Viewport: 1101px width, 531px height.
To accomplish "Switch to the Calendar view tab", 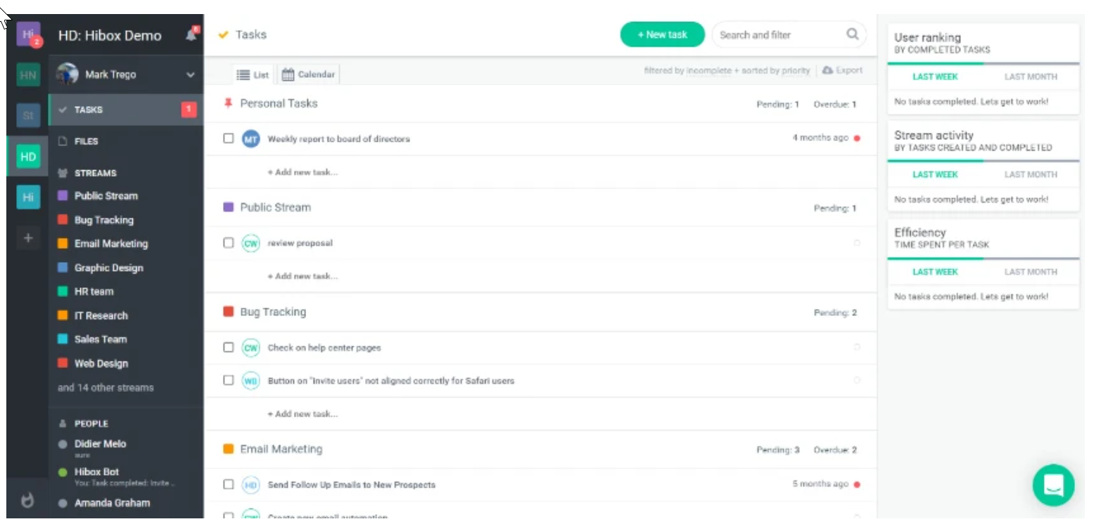I will tap(309, 74).
